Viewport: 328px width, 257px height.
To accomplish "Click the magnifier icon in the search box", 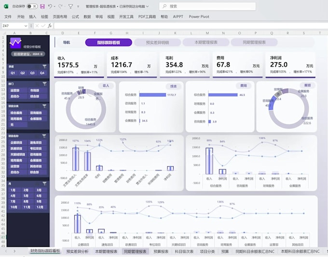I will tap(164, 6).
